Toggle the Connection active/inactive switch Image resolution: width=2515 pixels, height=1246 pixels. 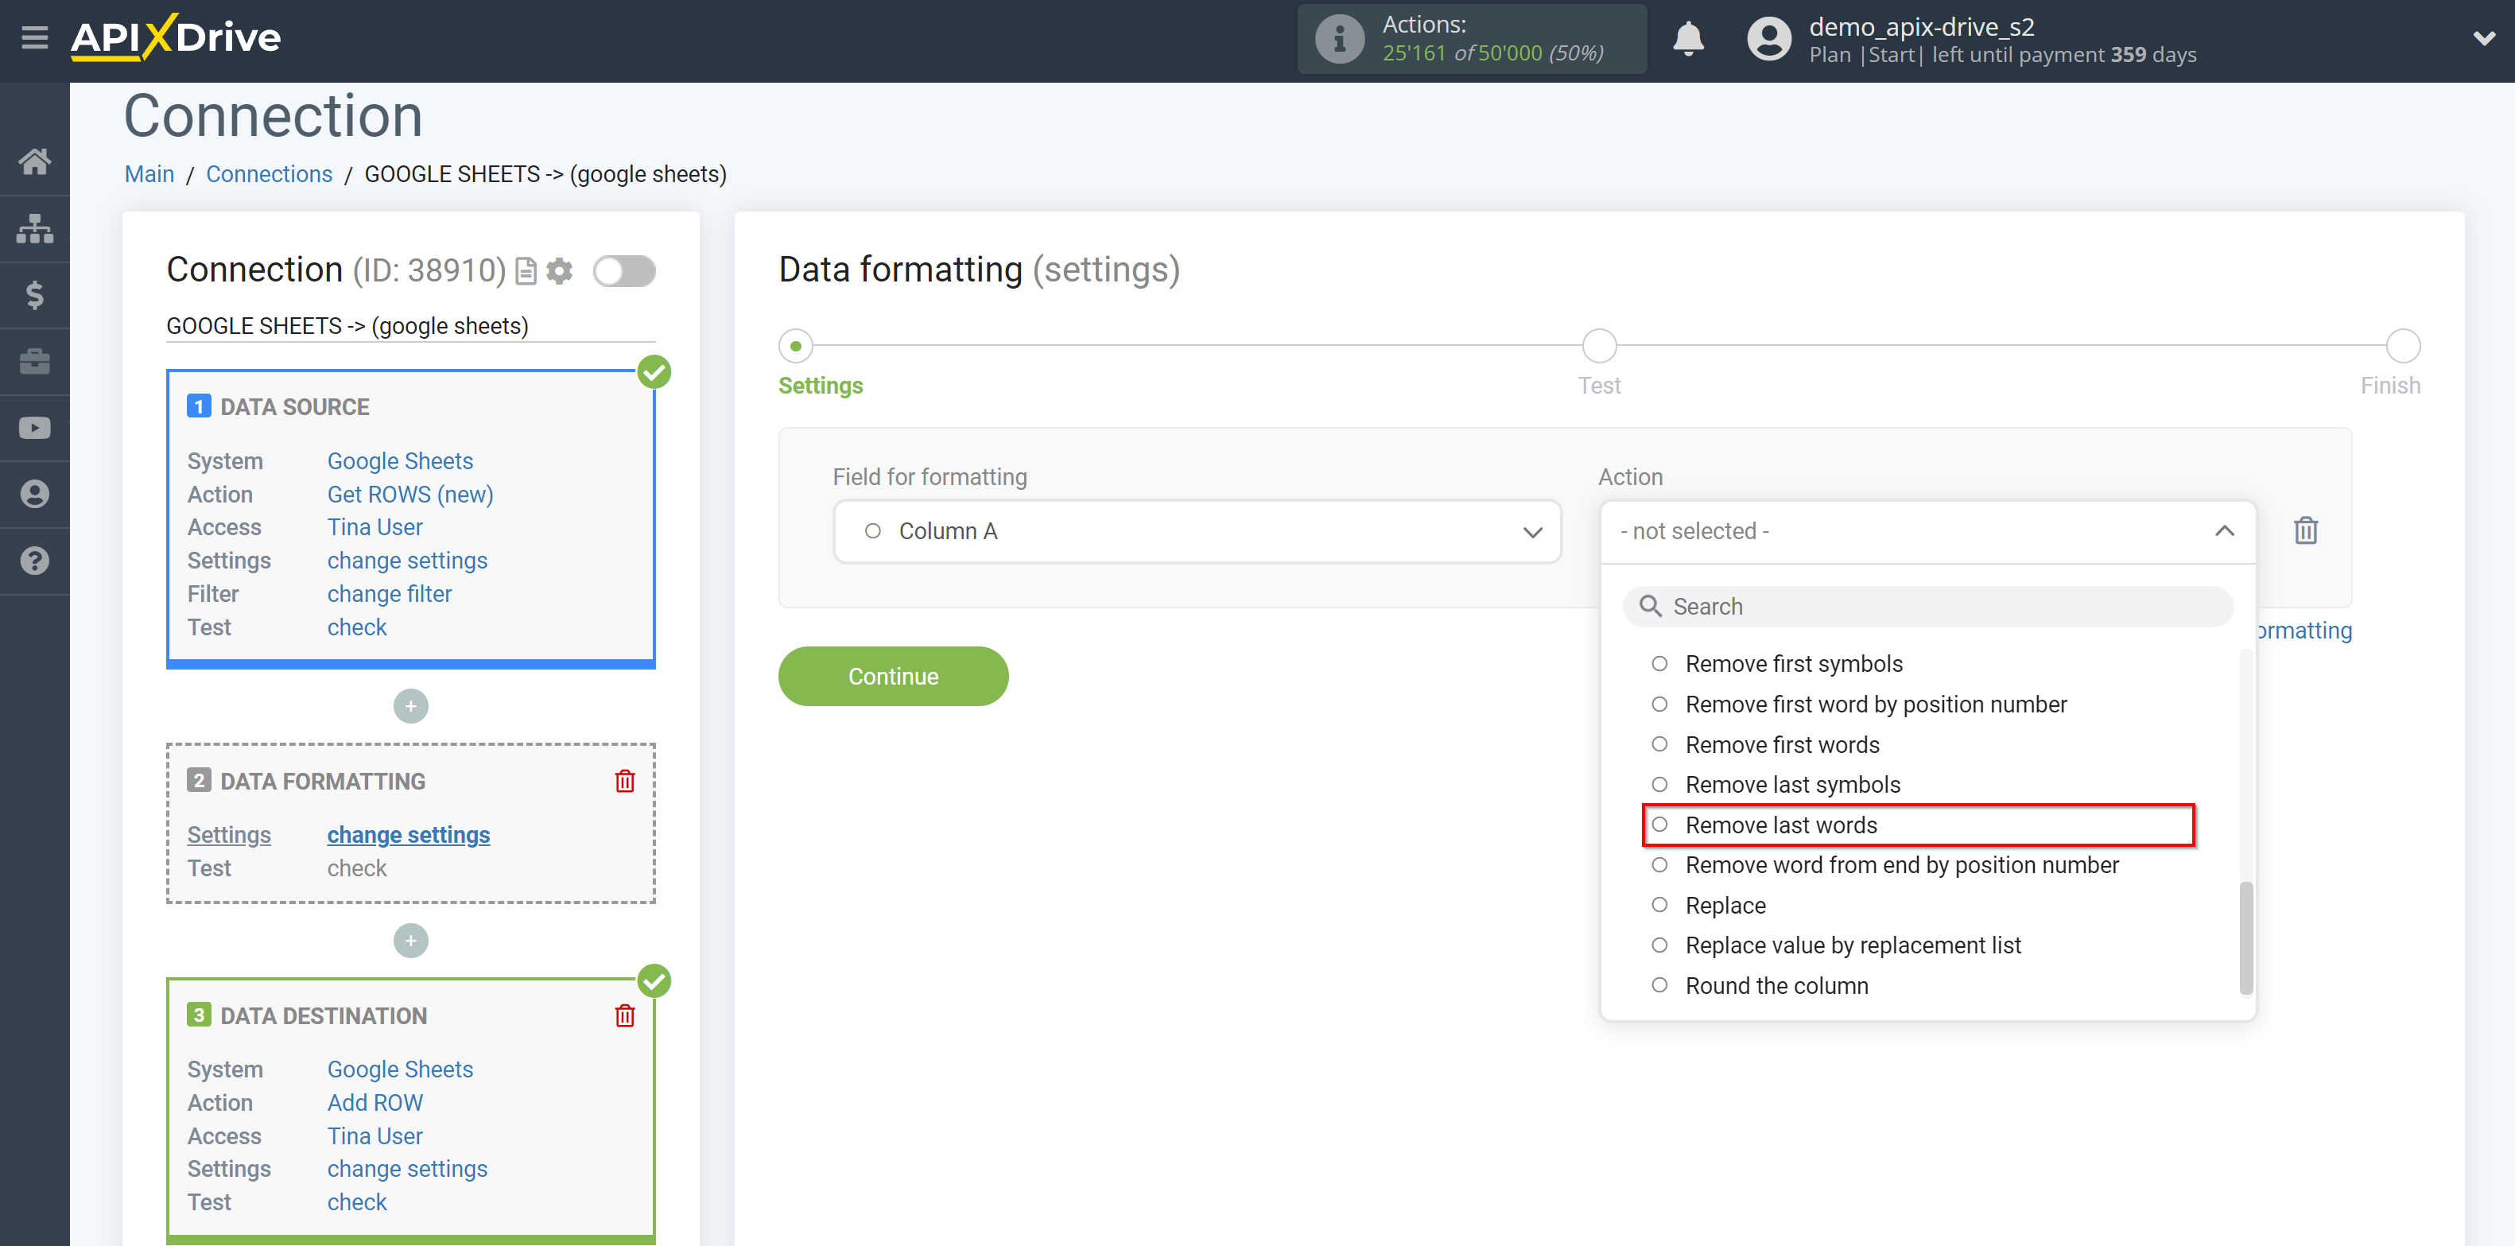[x=624, y=271]
